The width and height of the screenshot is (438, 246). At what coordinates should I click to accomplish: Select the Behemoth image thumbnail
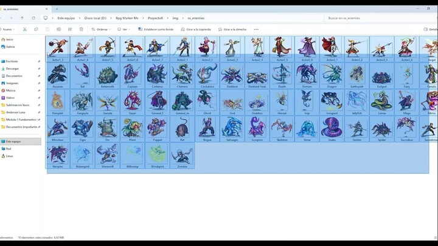108,75
